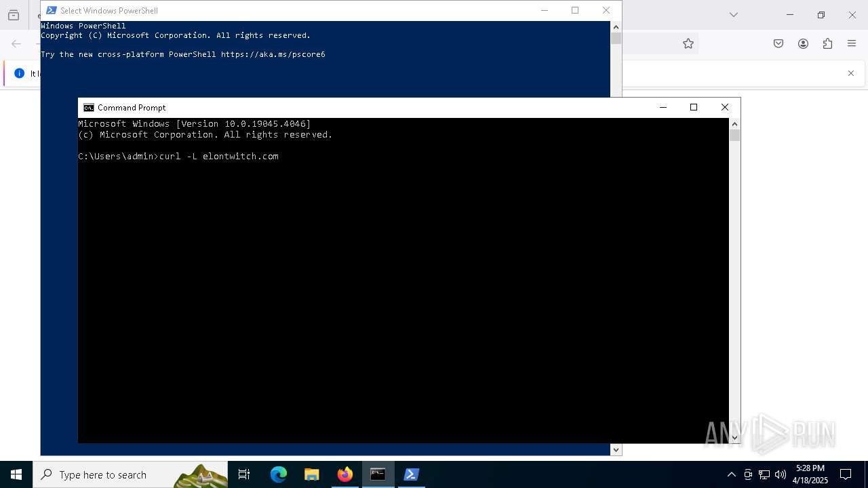Bookmark this page with the star icon
Image resolution: width=868 pixels, height=488 pixels.
[x=688, y=43]
